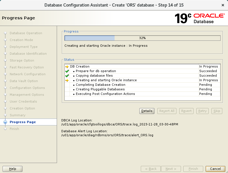
Task: Click the yellow arrow icon beside DB Creation
Action: (67, 67)
